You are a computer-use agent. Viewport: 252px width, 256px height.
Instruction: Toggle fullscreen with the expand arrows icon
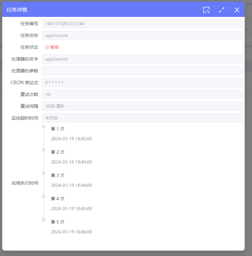(222, 10)
